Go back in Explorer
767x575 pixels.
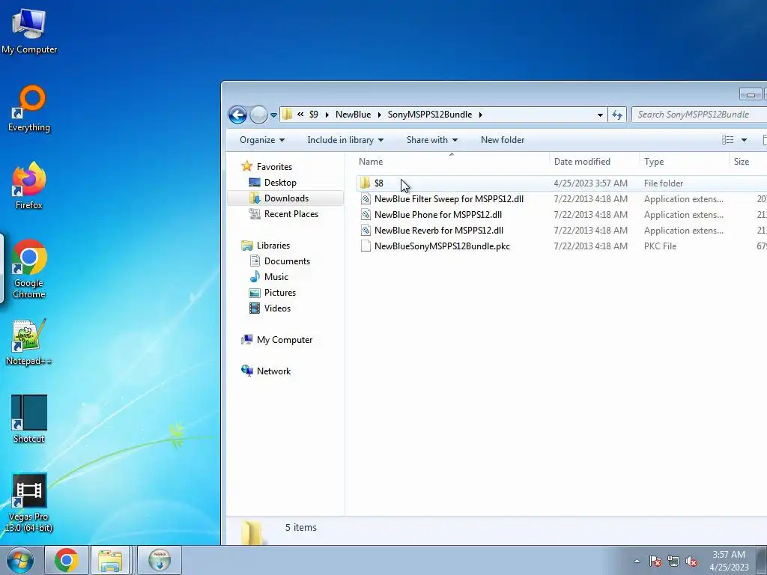[x=237, y=115]
